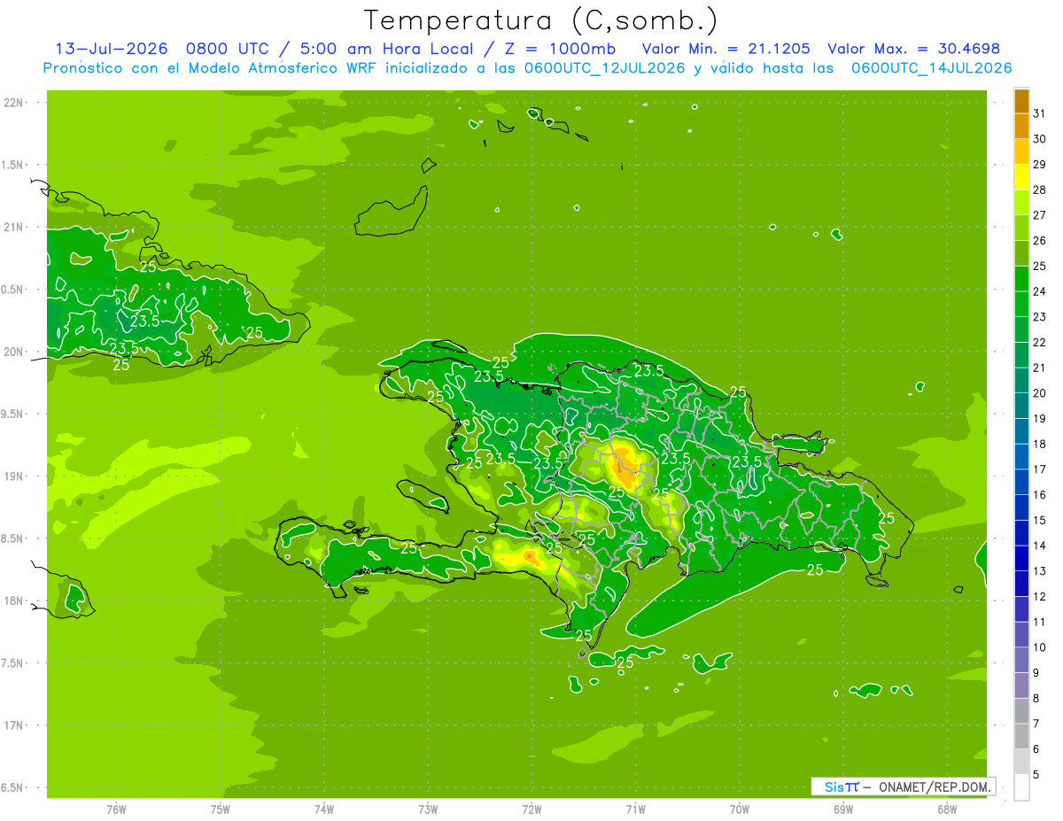Click the "ONAMET/REP.DOM." credit label
1063x821 pixels.
pyautogui.click(x=935, y=786)
